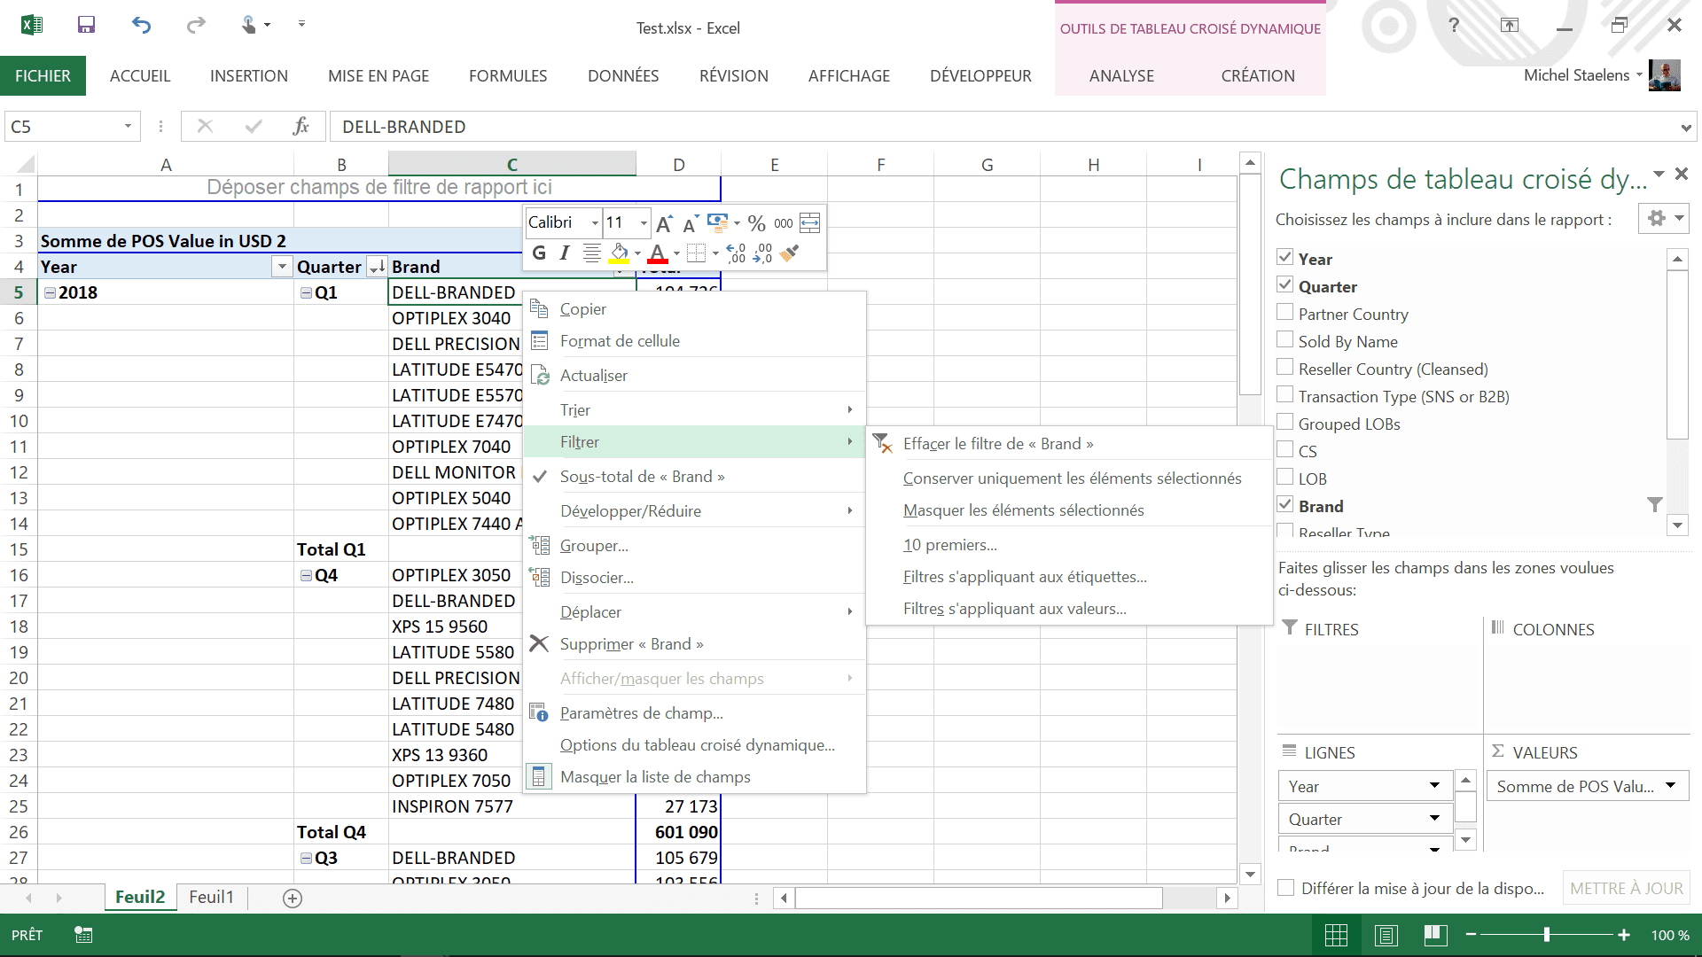The image size is (1702, 957).
Task: Uncheck the Brand field checkbox
Action: coord(1284,504)
